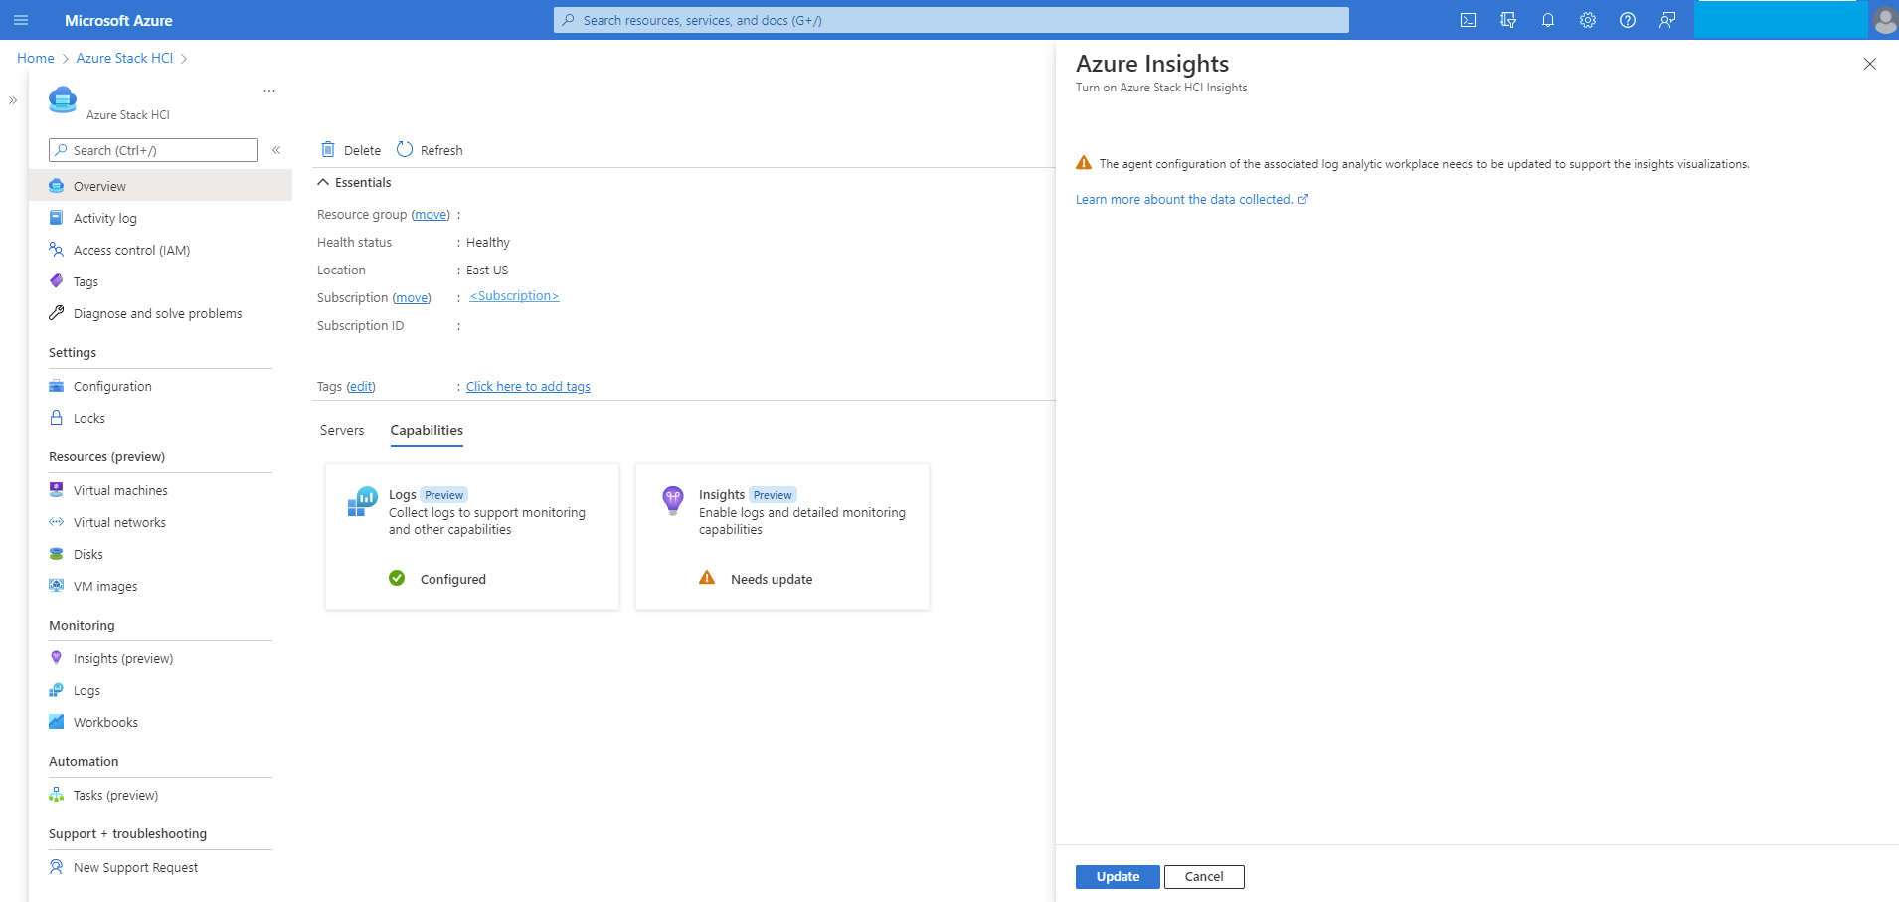Open the portal hamburger menu
This screenshot has height=902, width=1899.
click(21, 20)
